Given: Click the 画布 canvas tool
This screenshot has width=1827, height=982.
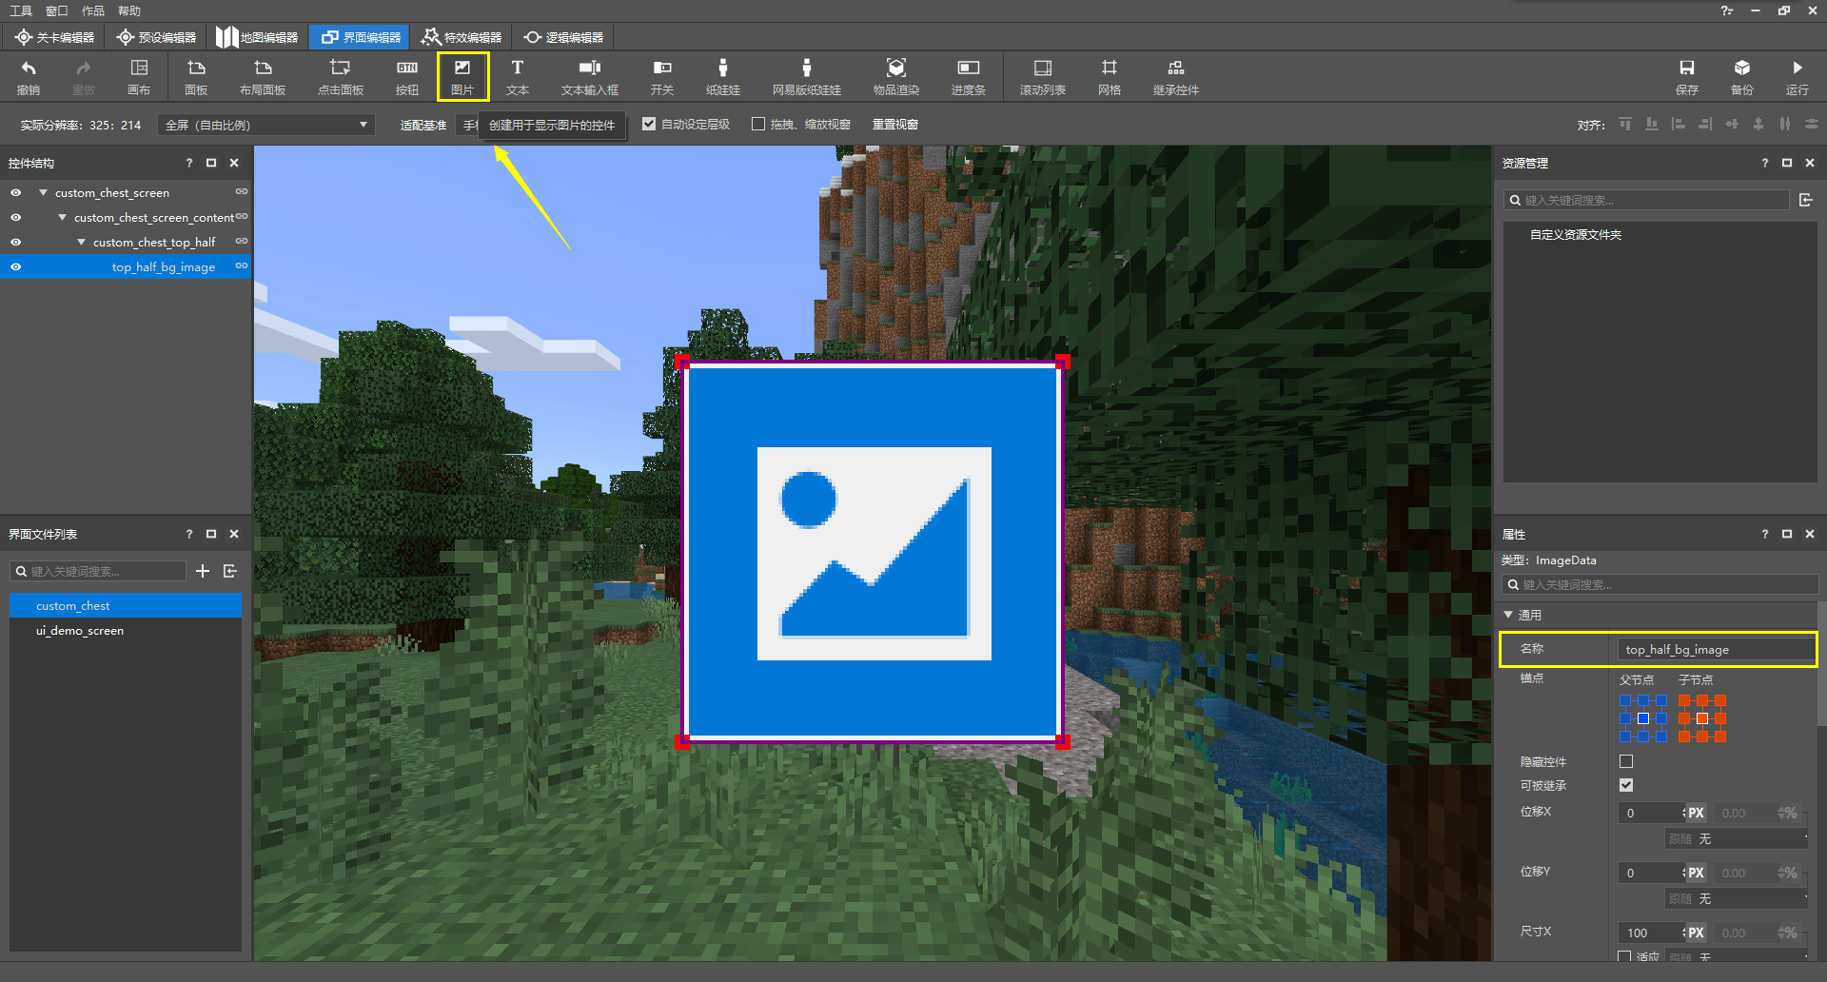Looking at the screenshot, I should coord(139,77).
